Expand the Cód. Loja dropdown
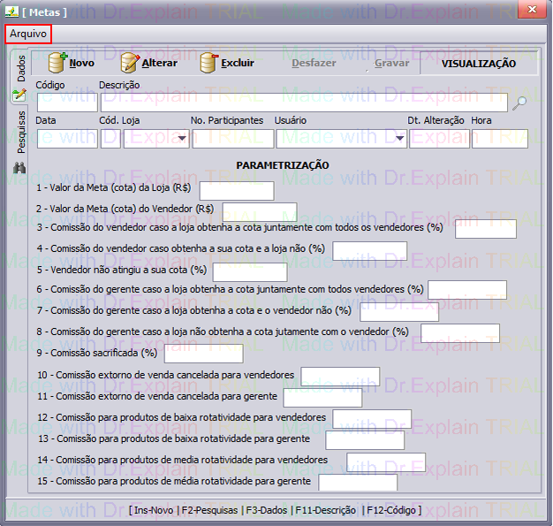The image size is (553, 526). 182,139
